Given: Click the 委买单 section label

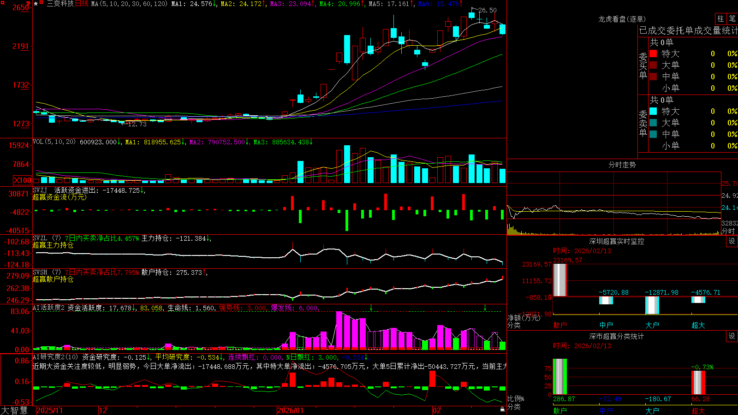Looking at the screenshot, I should tap(643, 66).
